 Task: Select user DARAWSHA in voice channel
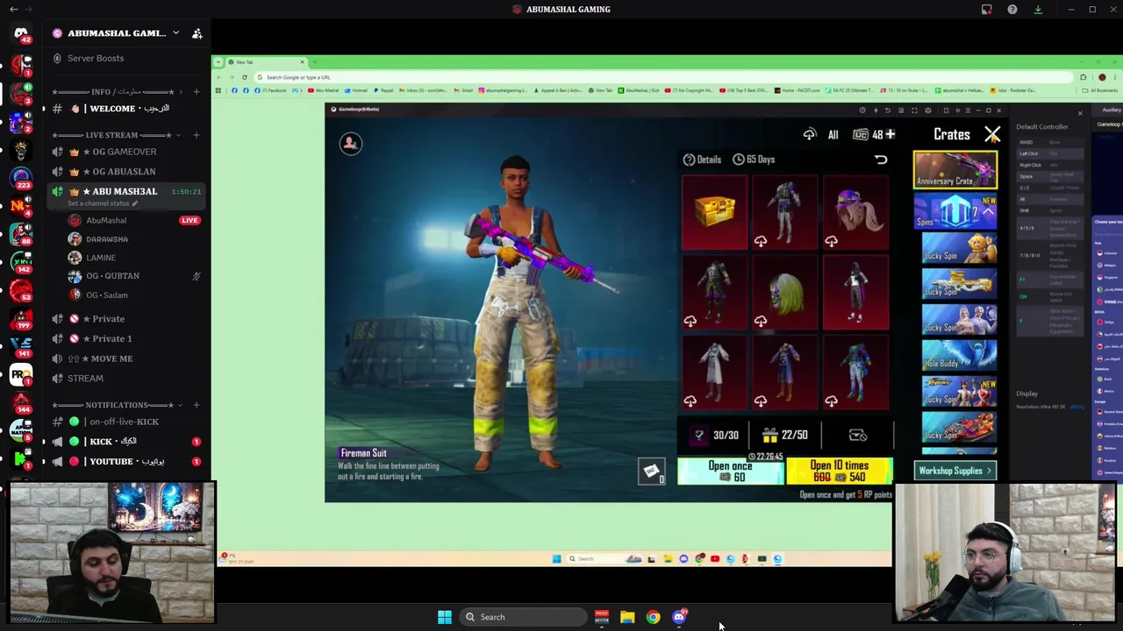tap(106, 239)
